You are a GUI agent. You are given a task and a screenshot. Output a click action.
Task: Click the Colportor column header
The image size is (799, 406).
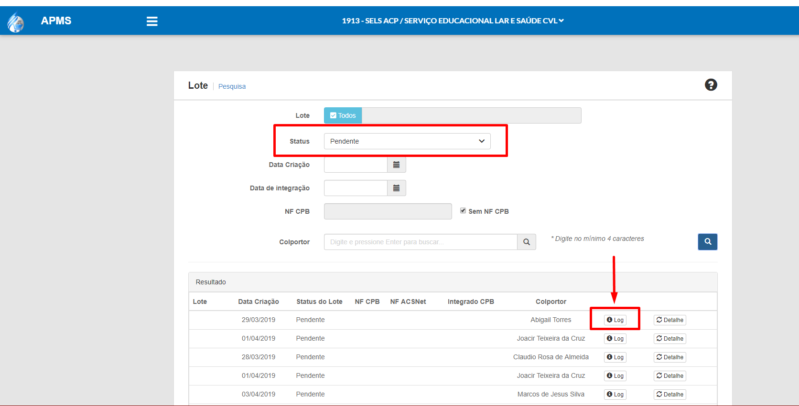551,302
